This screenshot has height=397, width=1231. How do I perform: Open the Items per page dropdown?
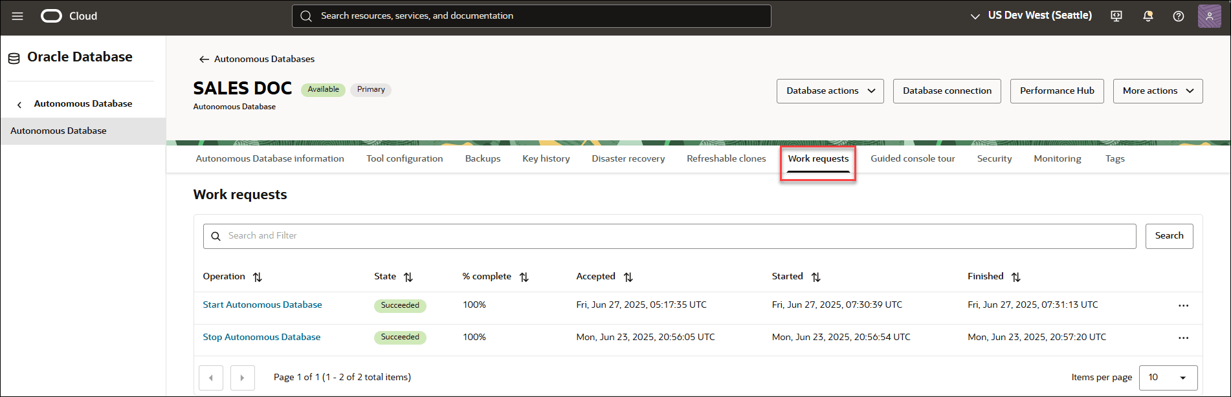click(x=1168, y=378)
